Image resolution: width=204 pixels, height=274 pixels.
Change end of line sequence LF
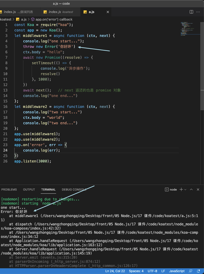[x=163, y=271]
